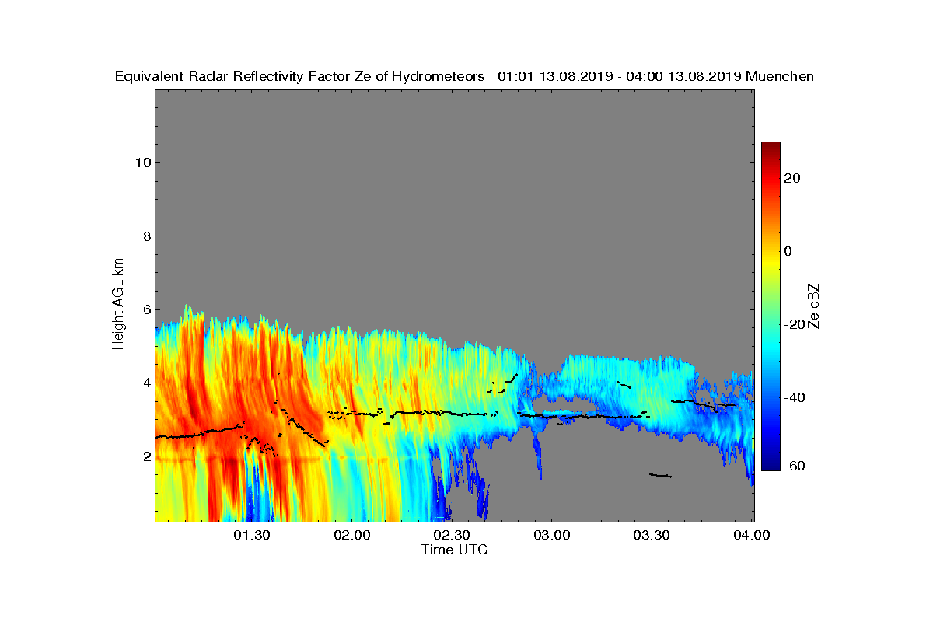Click the plot title text

pos(464,76)
